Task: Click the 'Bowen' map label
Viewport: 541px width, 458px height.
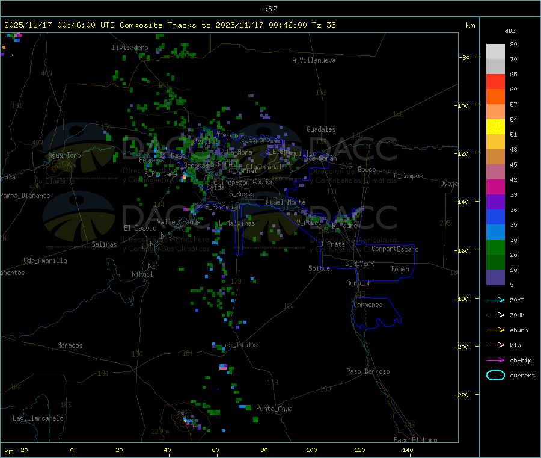Action: point(400,269)
